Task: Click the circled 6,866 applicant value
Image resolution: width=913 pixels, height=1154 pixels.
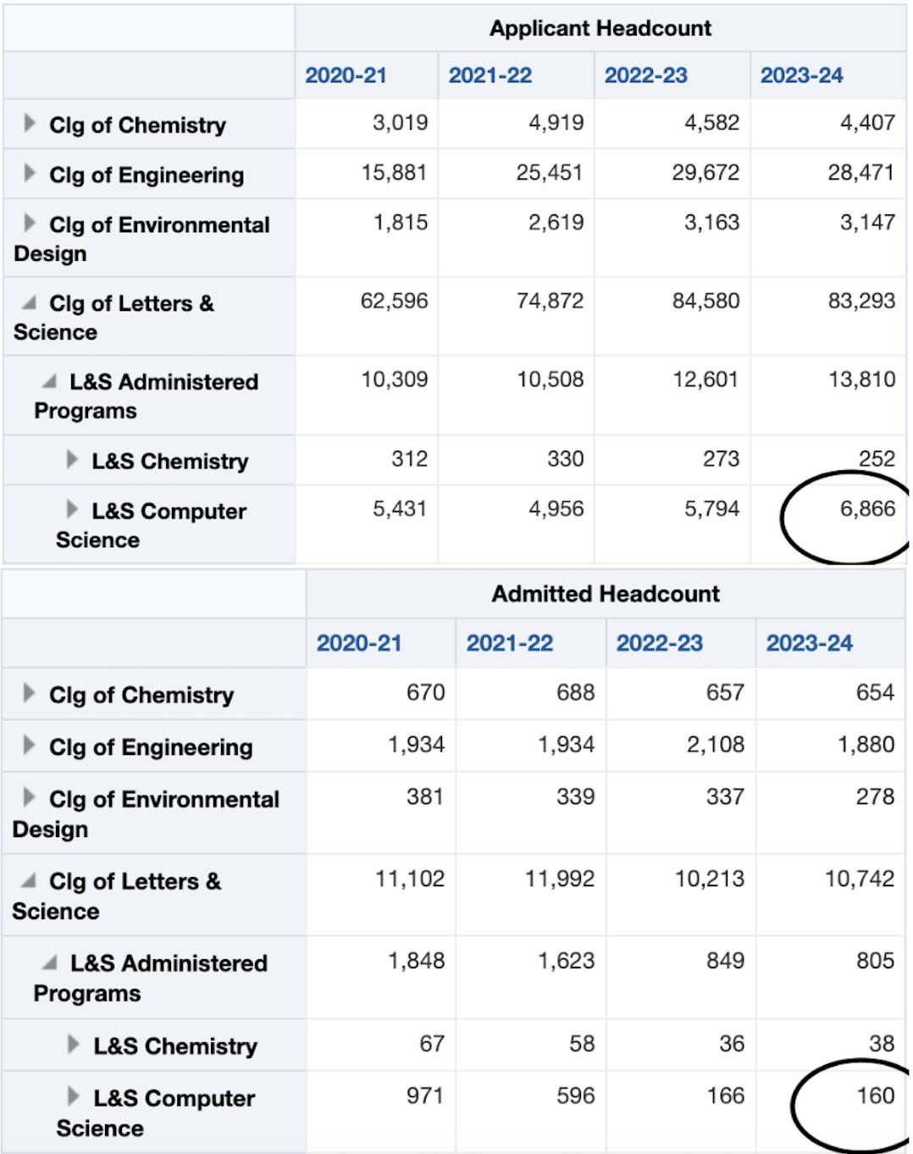Action: (x=866, y=509)
